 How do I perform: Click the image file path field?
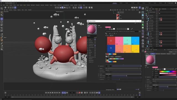(122, 31)
